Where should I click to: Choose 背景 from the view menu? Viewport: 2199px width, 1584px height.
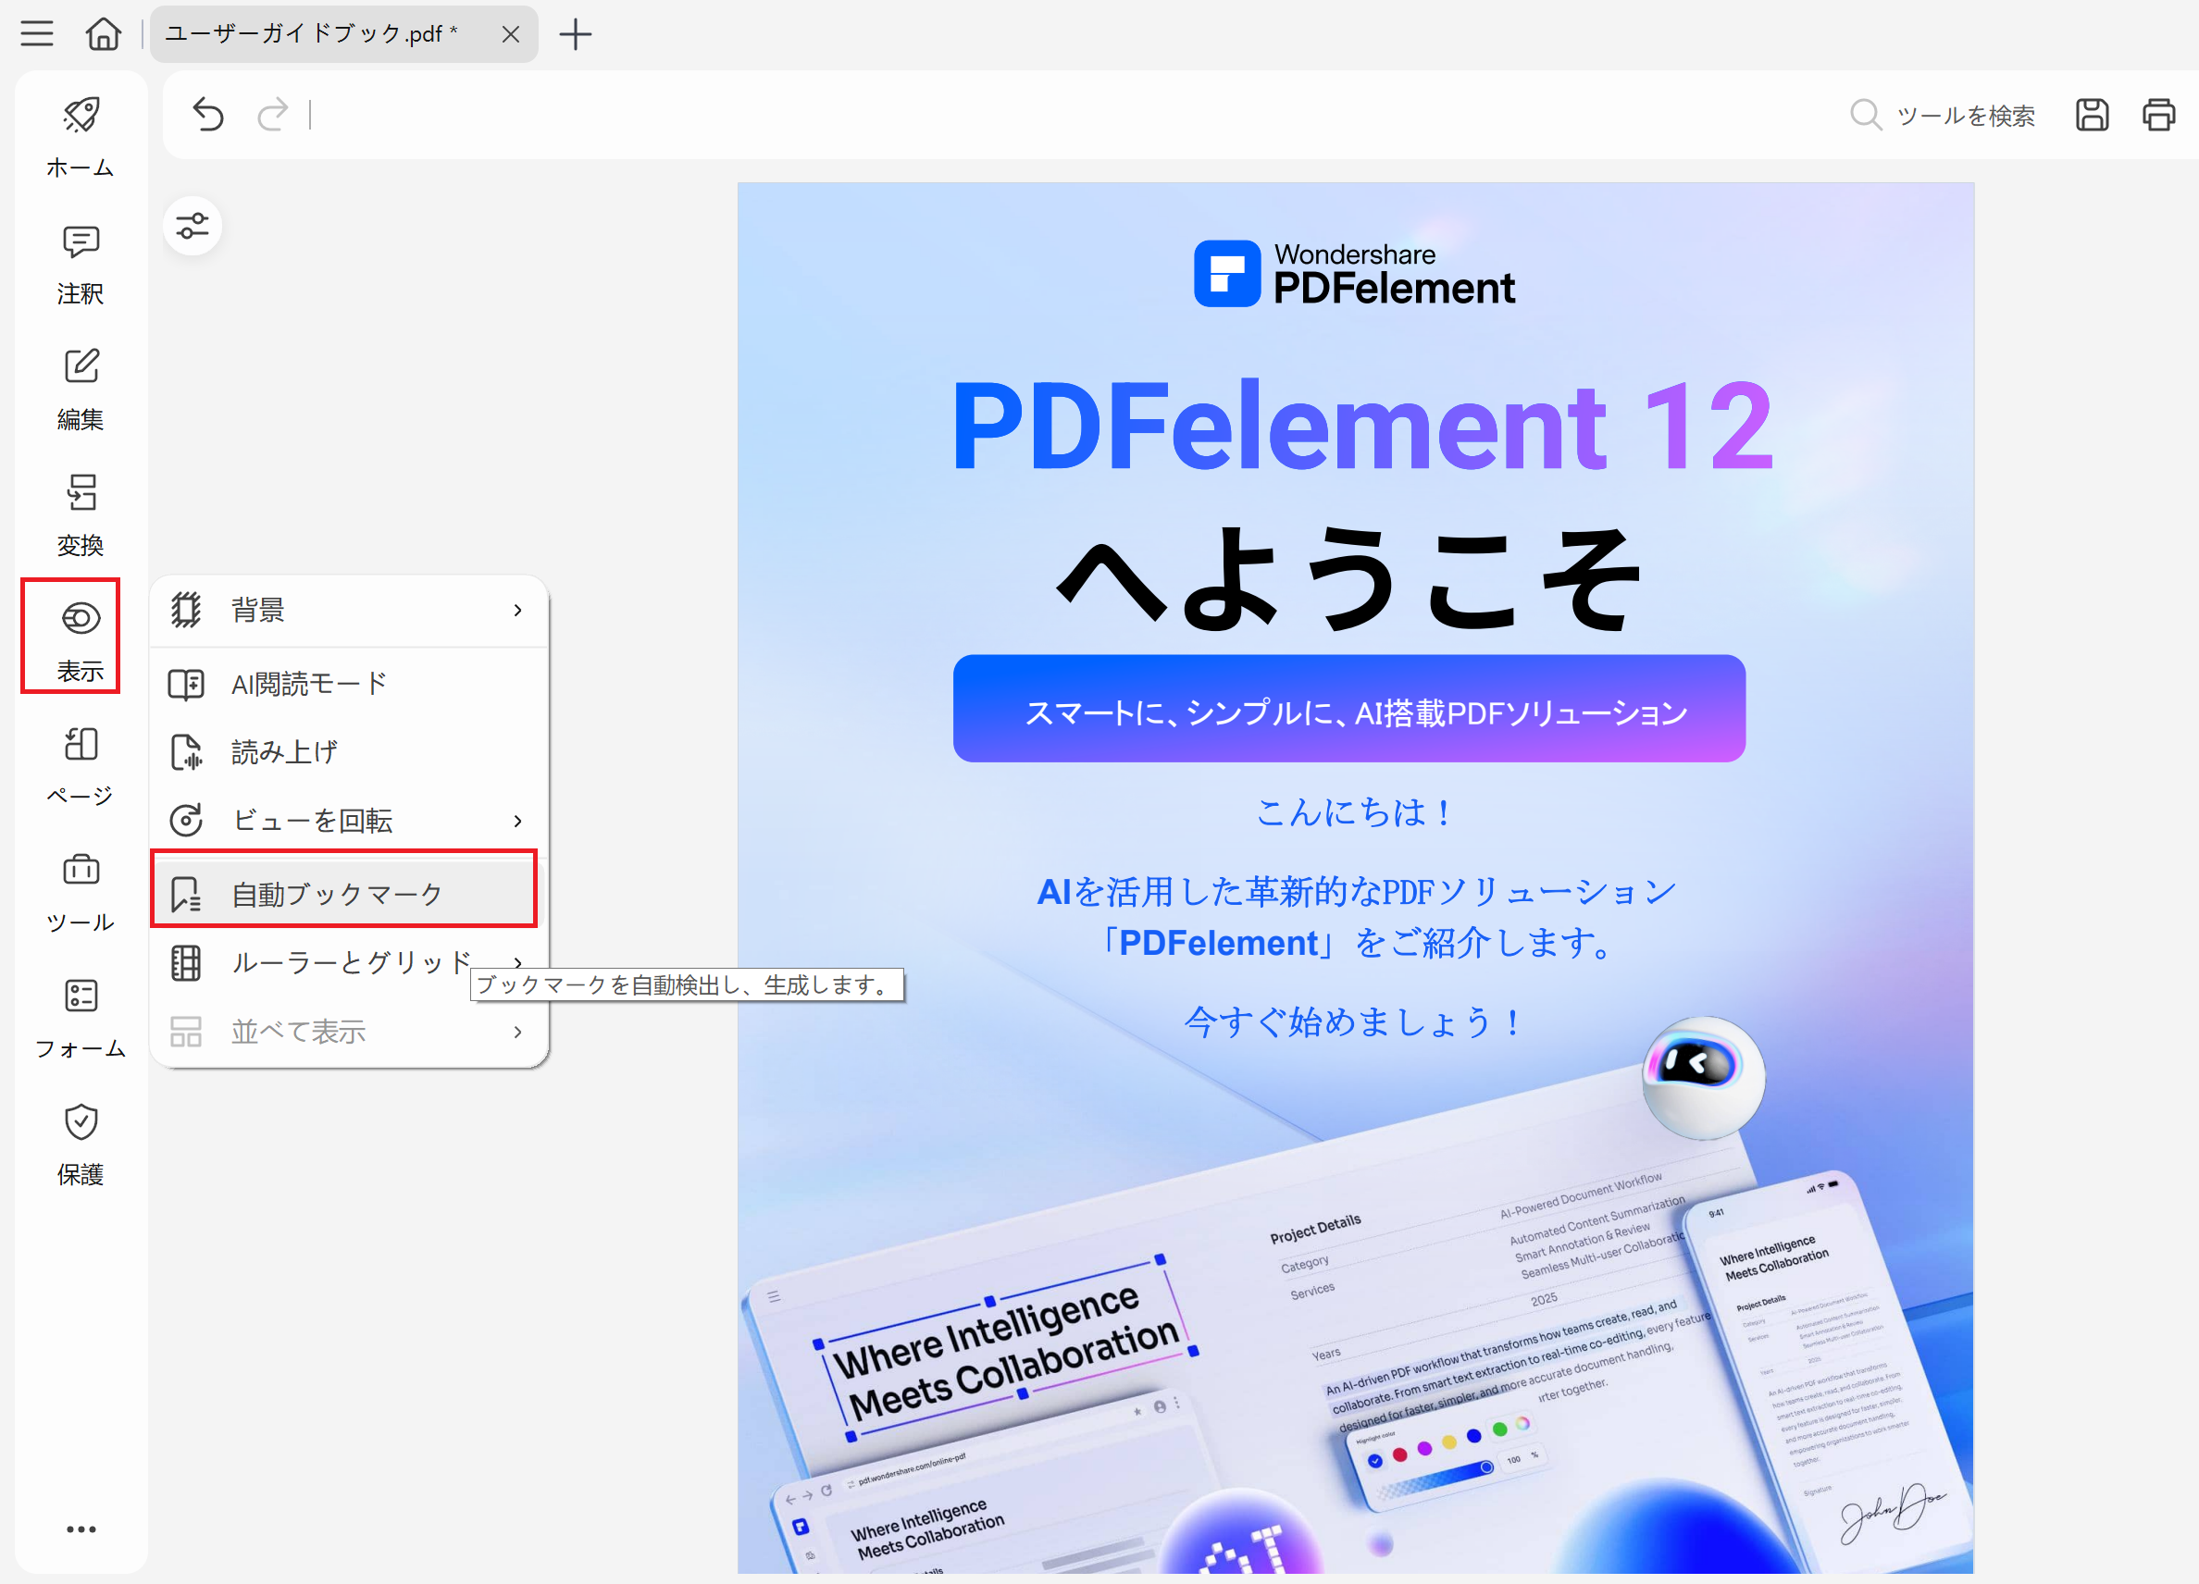tap(349, 610)
